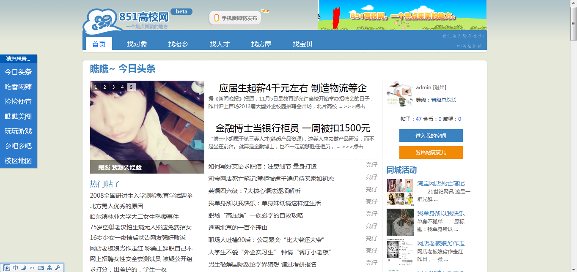Select 玩玩游戏 in the left sidebar
Viewport: 577px width, 272px height.
(x=19, y=131)
